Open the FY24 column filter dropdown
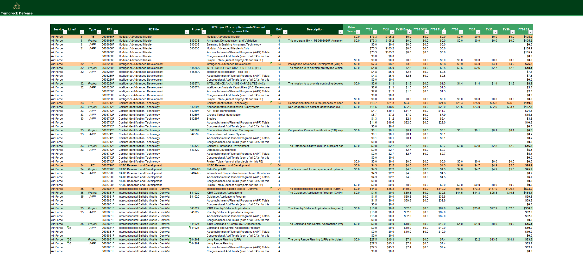This screenshot has width=583, height=254. click(392, 32)
